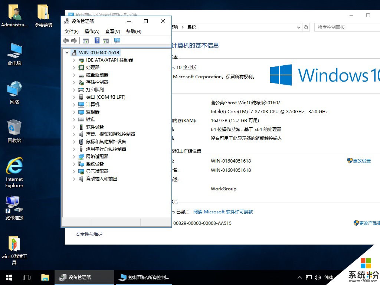This screenshot has width=380, height=285.
Task: Expand the 软件设备 tree node
Action: pyautogui.click(x=74, y=127)
